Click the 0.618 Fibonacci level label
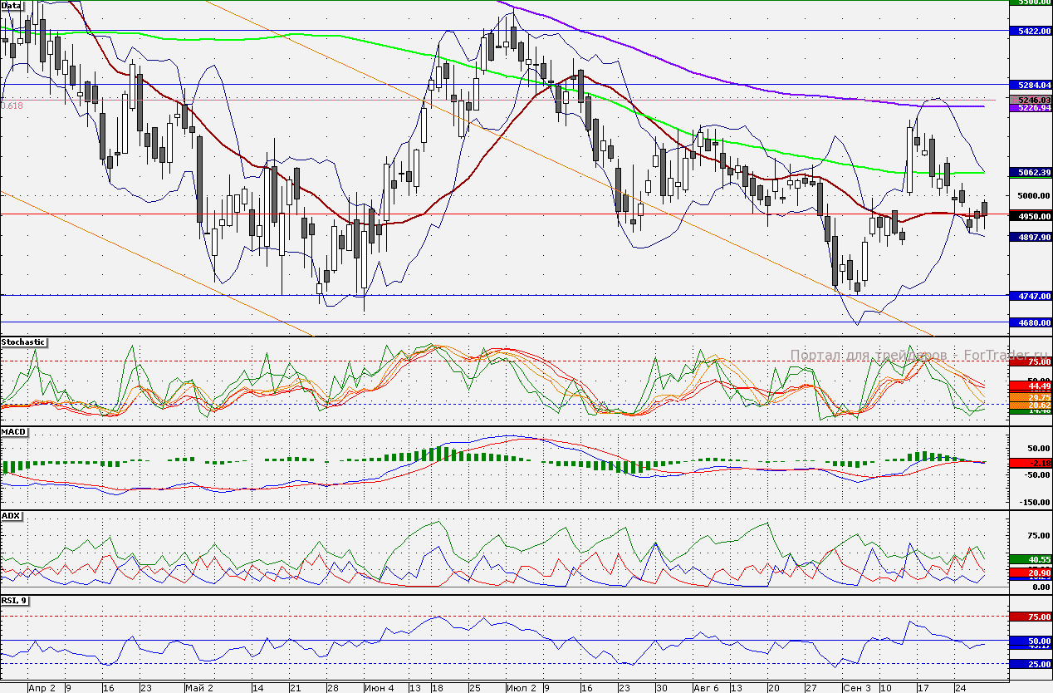This screenshot has width=1053, height=693. [x=12, y=106]
